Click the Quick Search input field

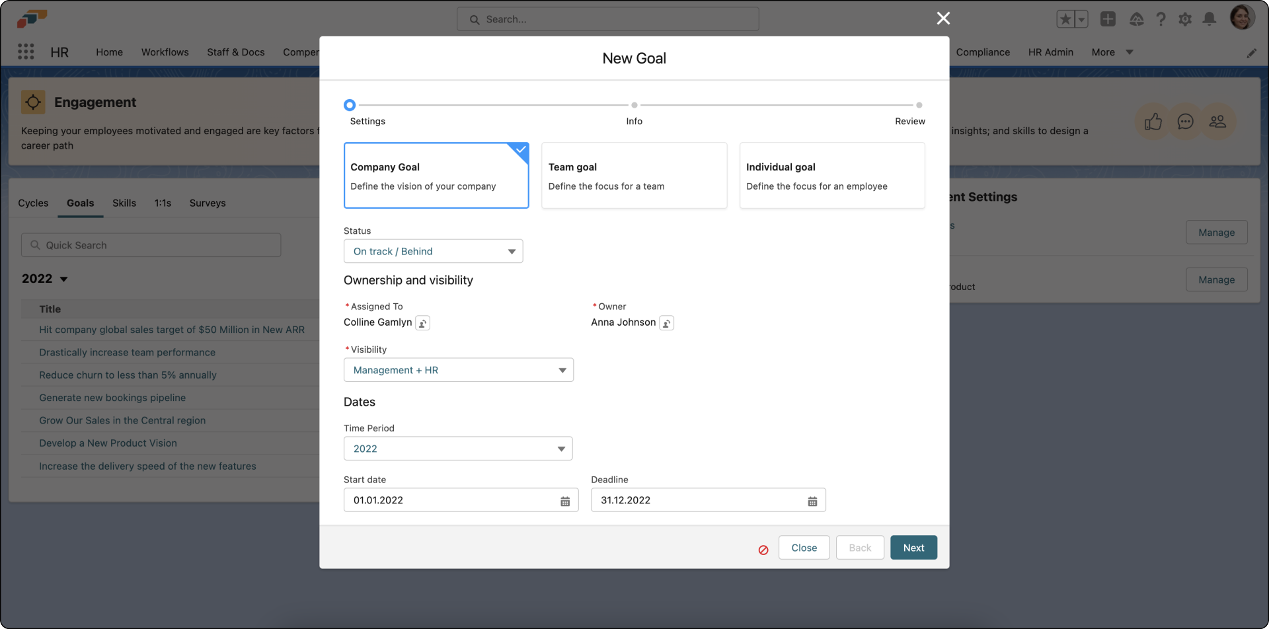tap(151, 244)
